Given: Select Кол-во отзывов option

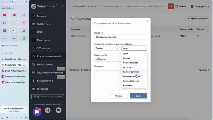Looking at the screenshot, I should (x=134, y=63).
